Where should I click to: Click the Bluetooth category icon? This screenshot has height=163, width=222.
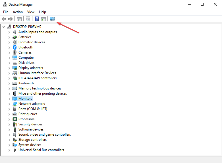click(15, 47)
